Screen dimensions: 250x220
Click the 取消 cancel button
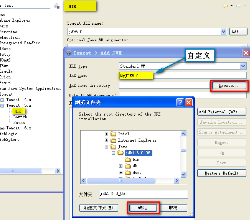[174, 208]
